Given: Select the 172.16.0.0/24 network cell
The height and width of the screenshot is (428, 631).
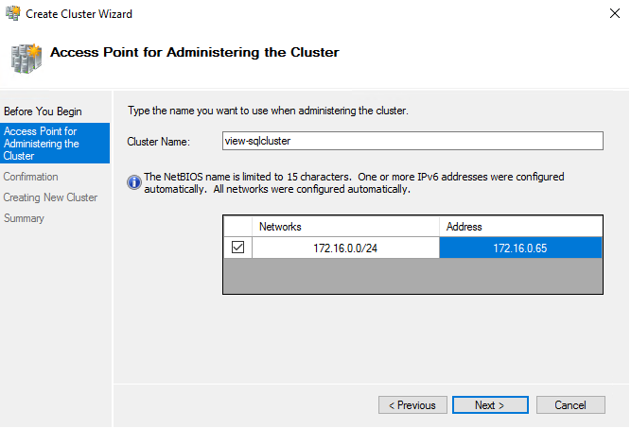Looking at the screenshot, I should coord(345,248).
